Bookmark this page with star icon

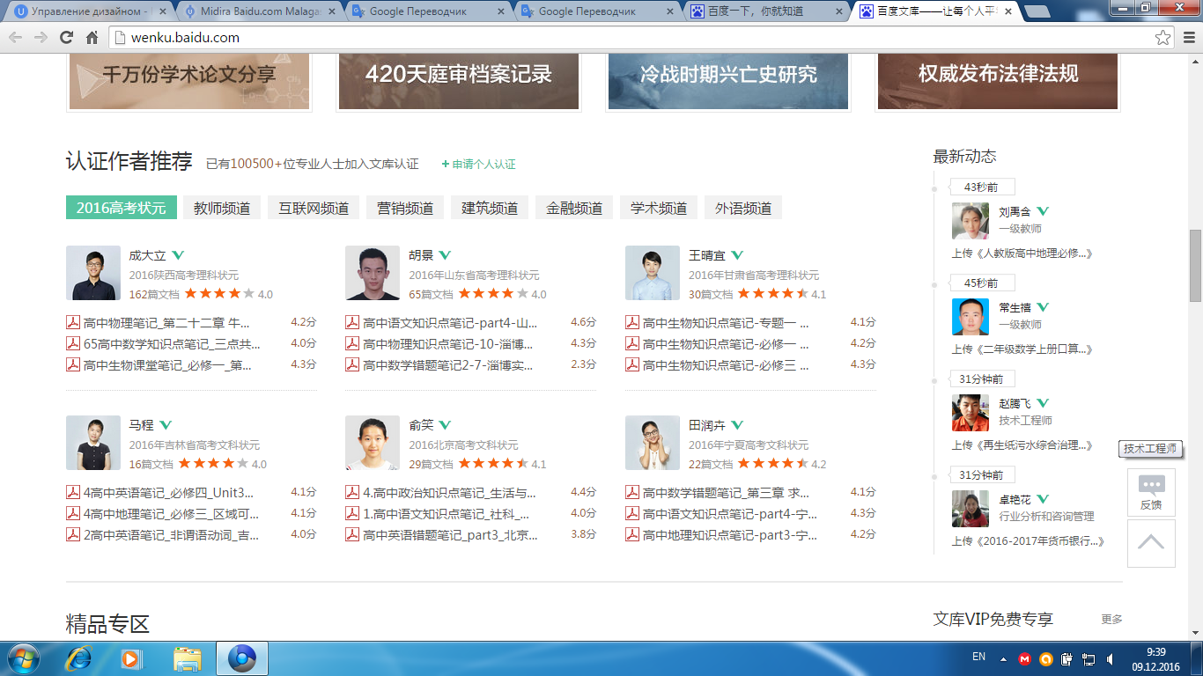pos(1163,38)
